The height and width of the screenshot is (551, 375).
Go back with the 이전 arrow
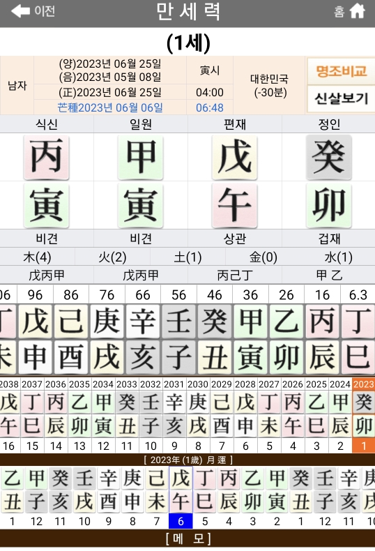33,11
